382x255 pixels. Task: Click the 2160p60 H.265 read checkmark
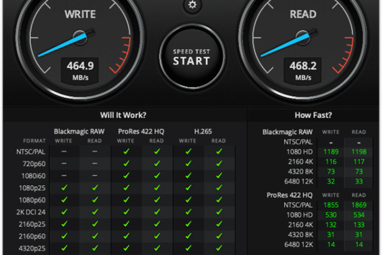coord(219,236)
